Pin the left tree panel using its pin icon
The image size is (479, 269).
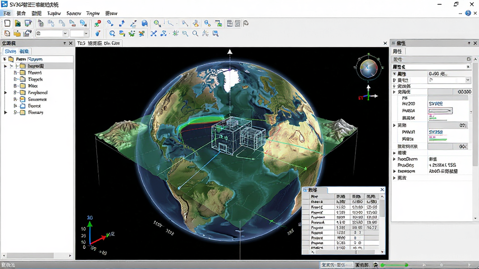65,43
